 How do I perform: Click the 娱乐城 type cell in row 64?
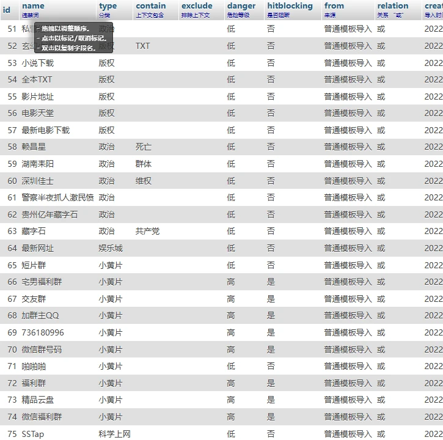111,248
